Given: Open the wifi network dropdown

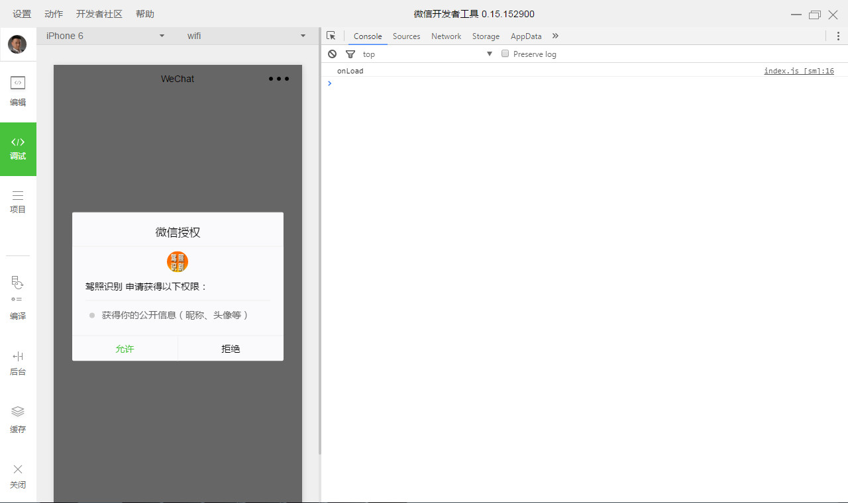Looking at the screenshot, I should 246,36.
